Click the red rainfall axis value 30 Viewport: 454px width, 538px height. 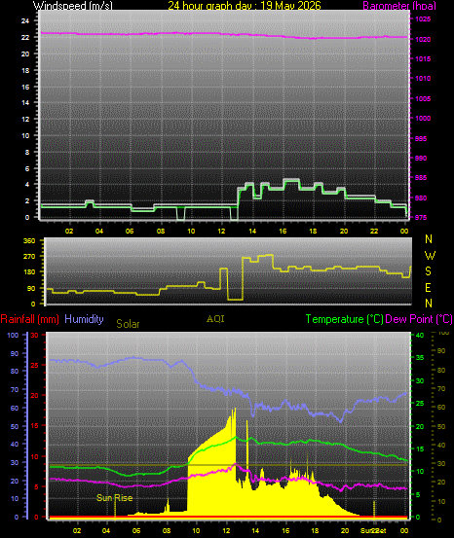[34, 336]
